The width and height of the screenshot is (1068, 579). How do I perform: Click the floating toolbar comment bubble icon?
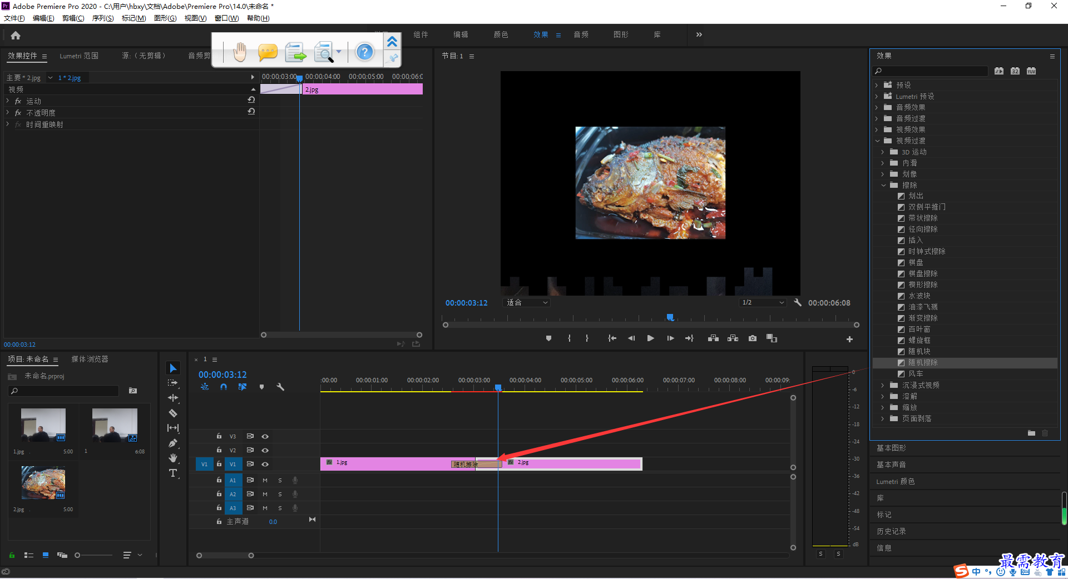coord(268,53)
